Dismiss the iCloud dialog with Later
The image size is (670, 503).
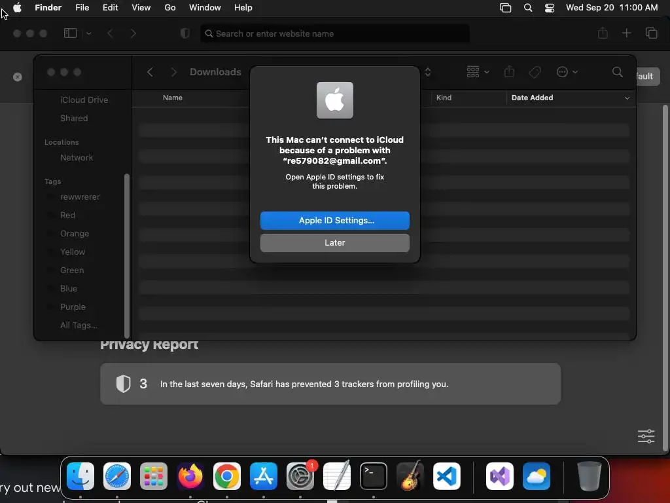point(334,242)
